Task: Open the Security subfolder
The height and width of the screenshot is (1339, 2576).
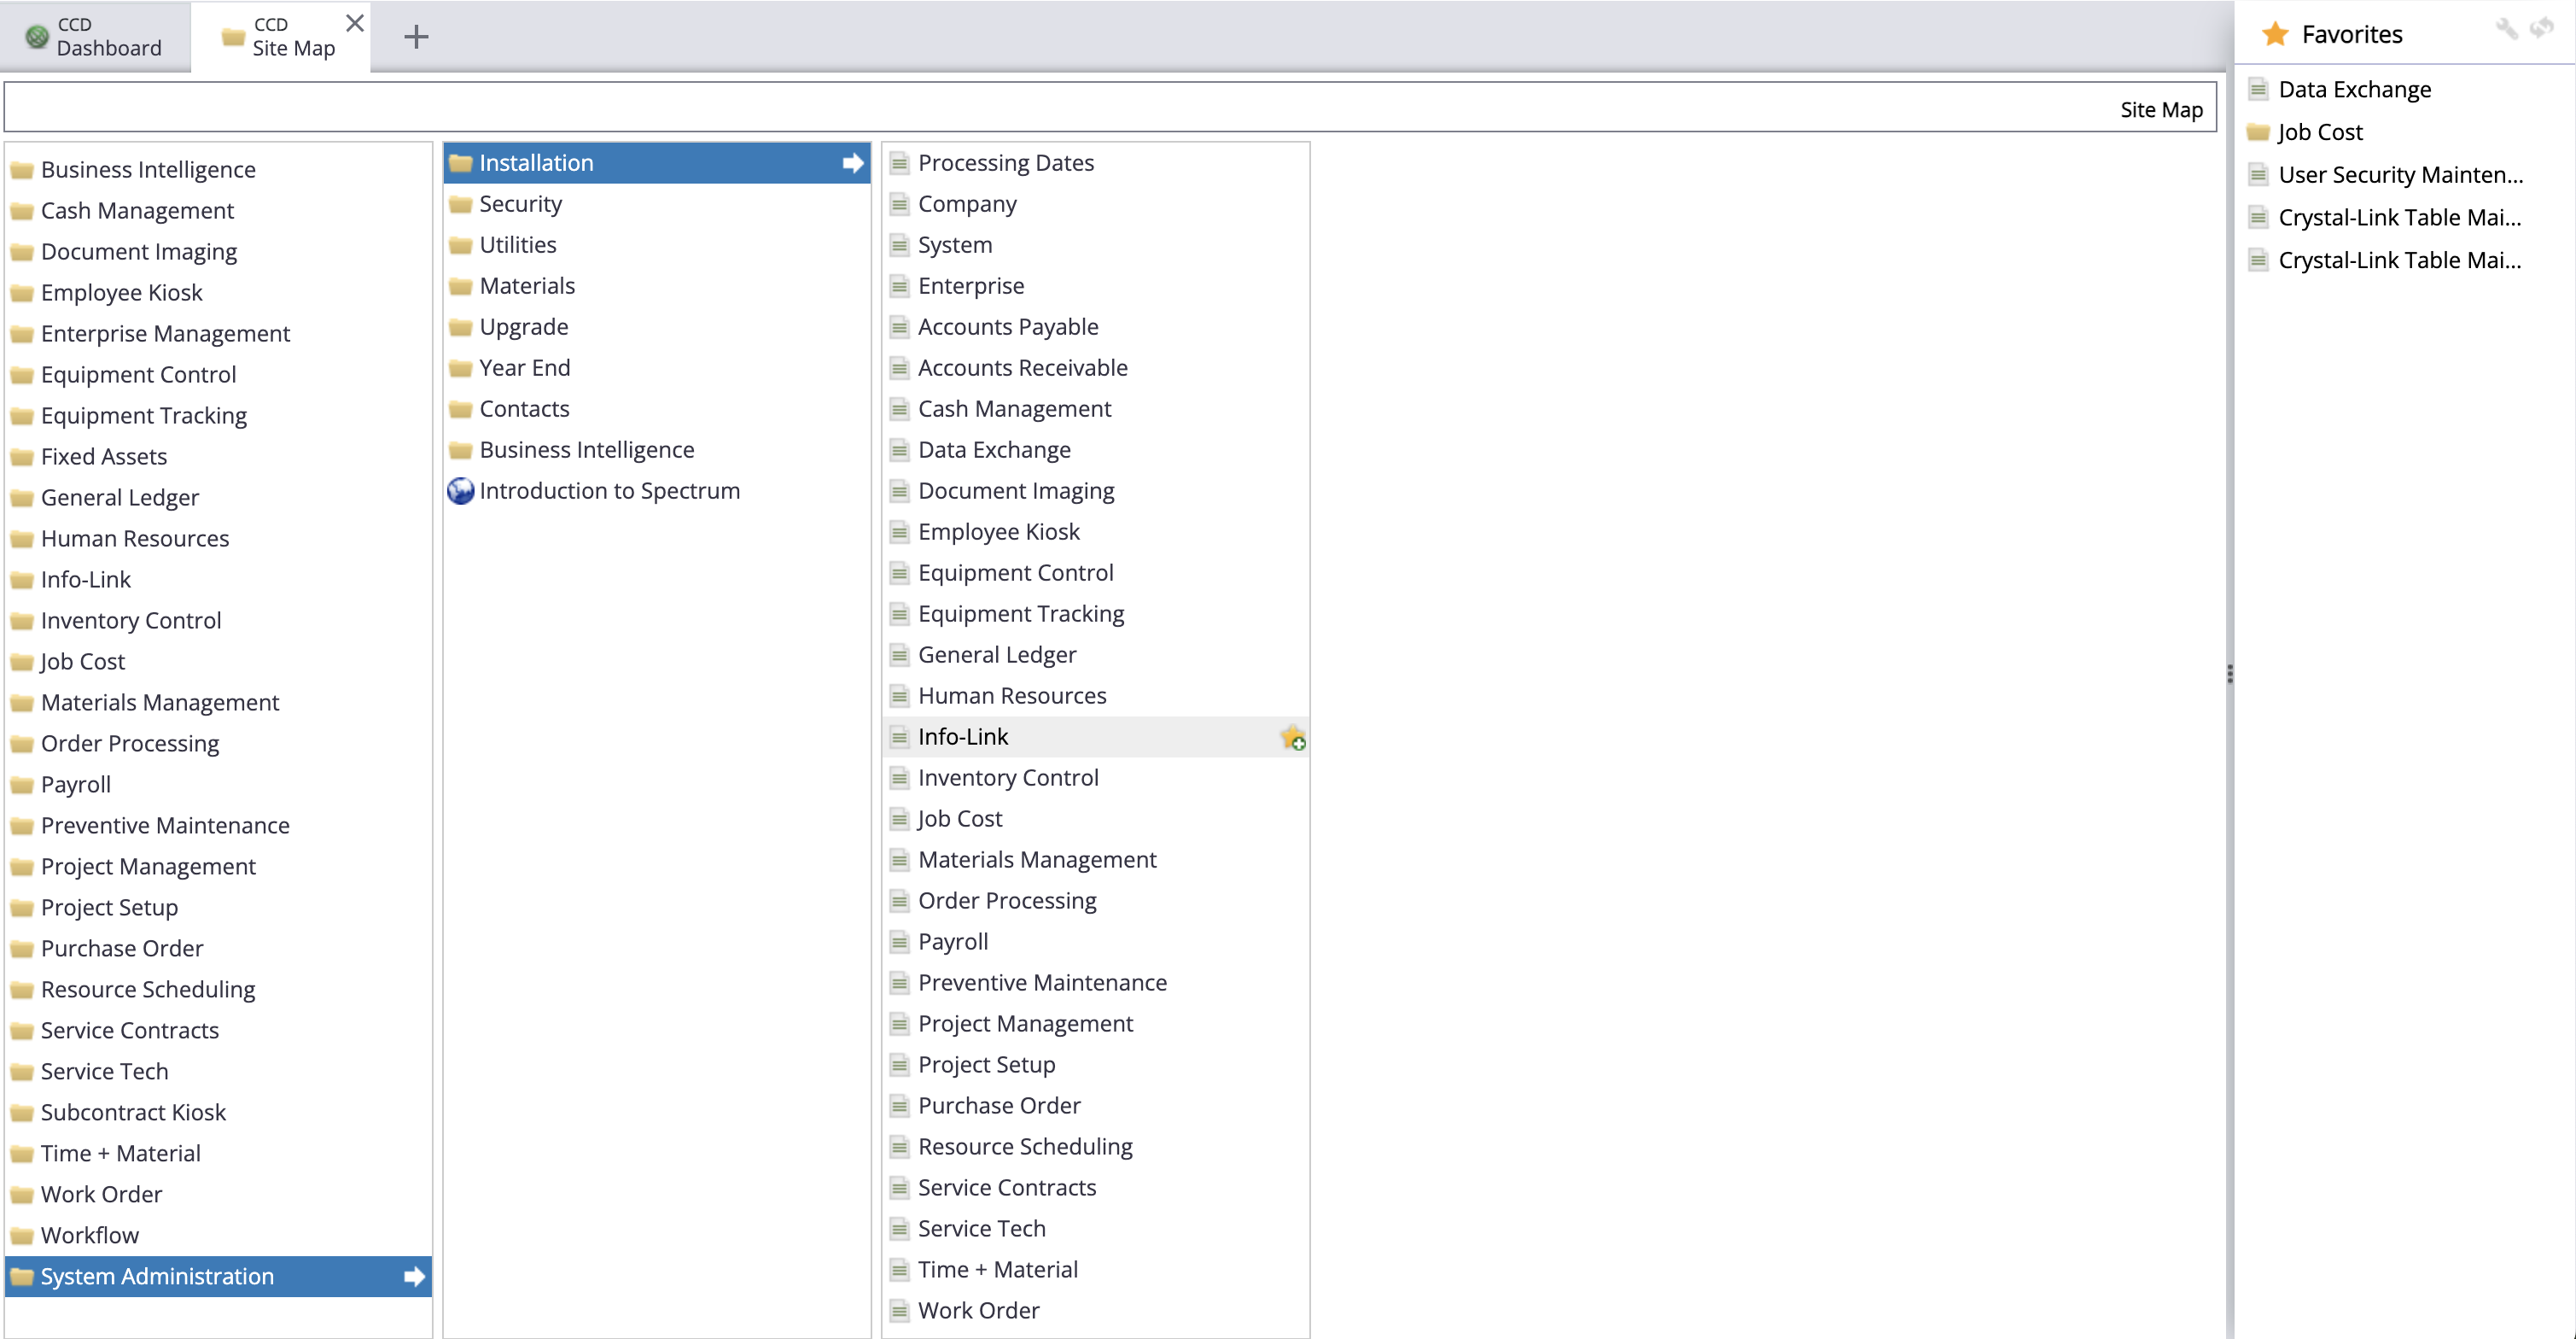Action: click(x=520, y=204)
